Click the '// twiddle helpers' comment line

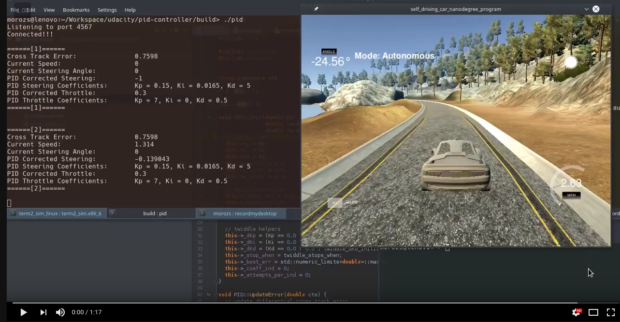pyautogui.click(x=252, y=229)
